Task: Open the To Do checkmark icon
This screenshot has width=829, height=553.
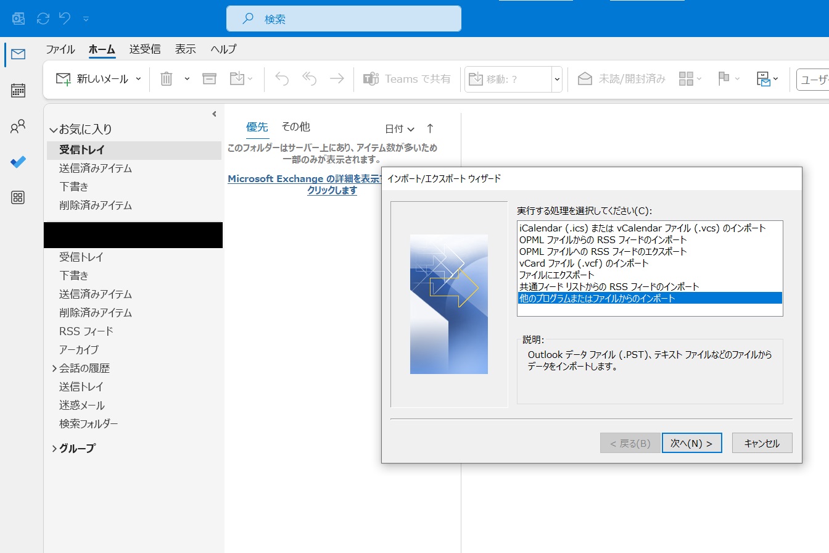Action: (x=18, y=162)
